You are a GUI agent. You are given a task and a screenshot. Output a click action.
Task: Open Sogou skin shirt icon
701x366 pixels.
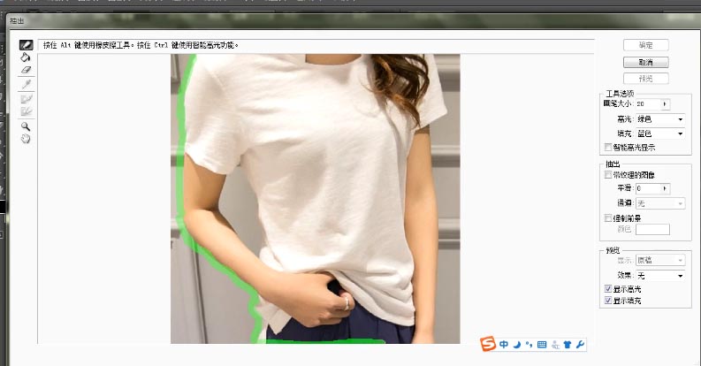coord(567,344)
